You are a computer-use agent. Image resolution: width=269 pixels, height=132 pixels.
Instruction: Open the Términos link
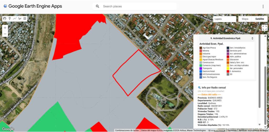click(232, 130)
